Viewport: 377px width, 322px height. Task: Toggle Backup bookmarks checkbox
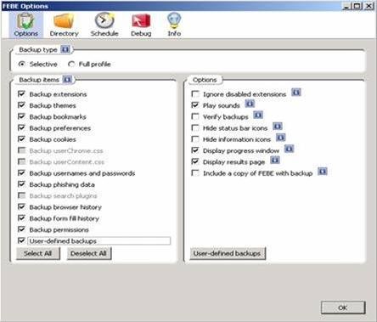(21, 116)
